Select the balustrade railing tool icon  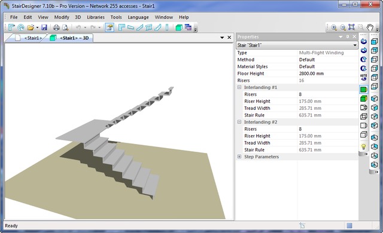(x=149, y=27)
